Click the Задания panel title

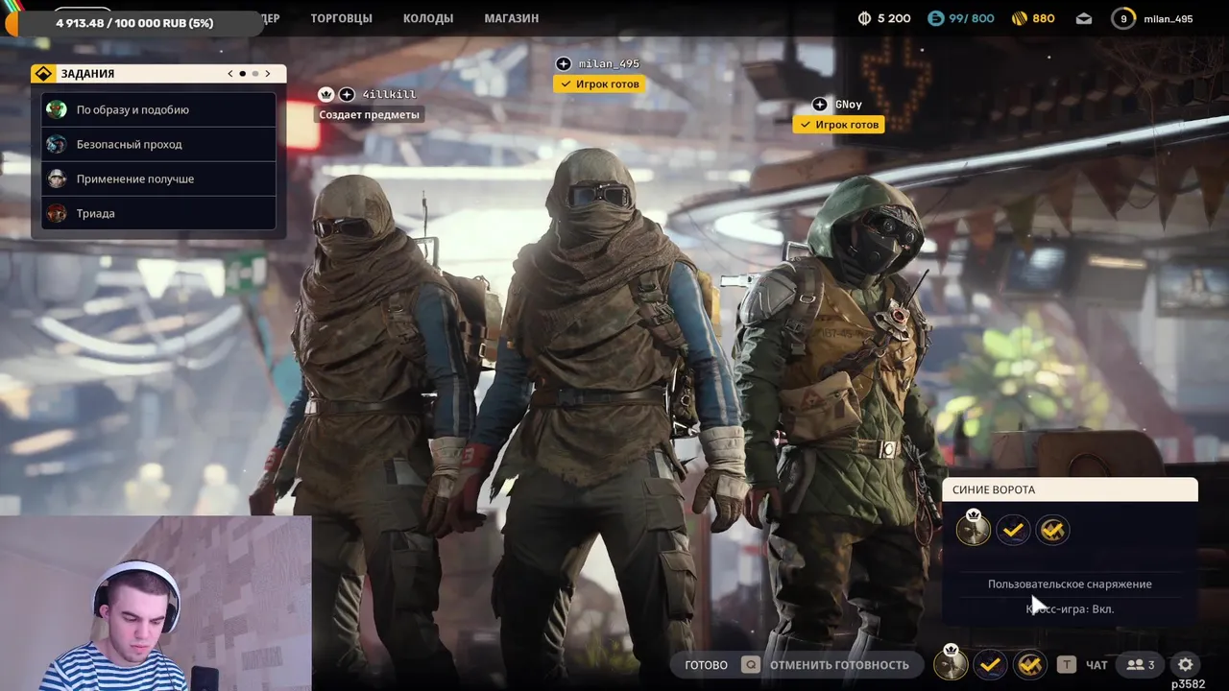tap(87, 74)
